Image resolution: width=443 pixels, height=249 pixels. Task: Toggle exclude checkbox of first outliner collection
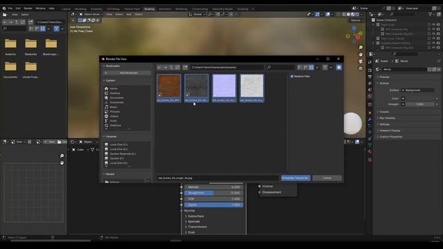(429, 25)
